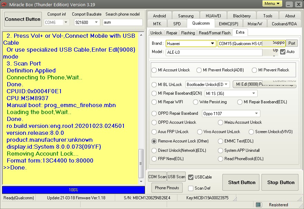Open the Blackberry tab

(242, 16)
